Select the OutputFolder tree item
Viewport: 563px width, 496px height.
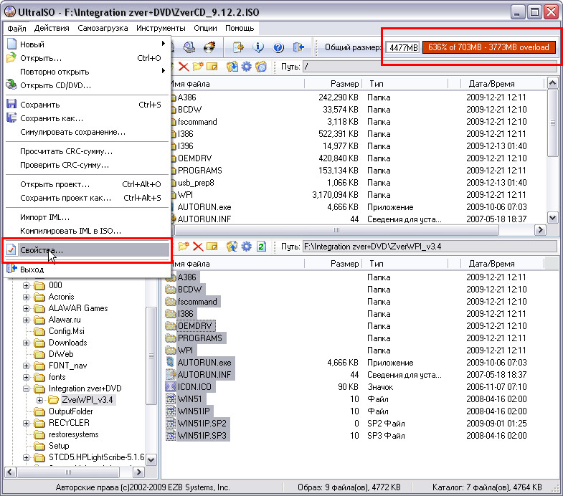pos(70,411)
